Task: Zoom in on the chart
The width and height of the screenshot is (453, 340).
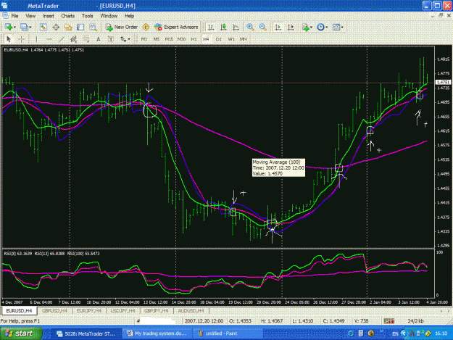Action: [x=250, y=27]
